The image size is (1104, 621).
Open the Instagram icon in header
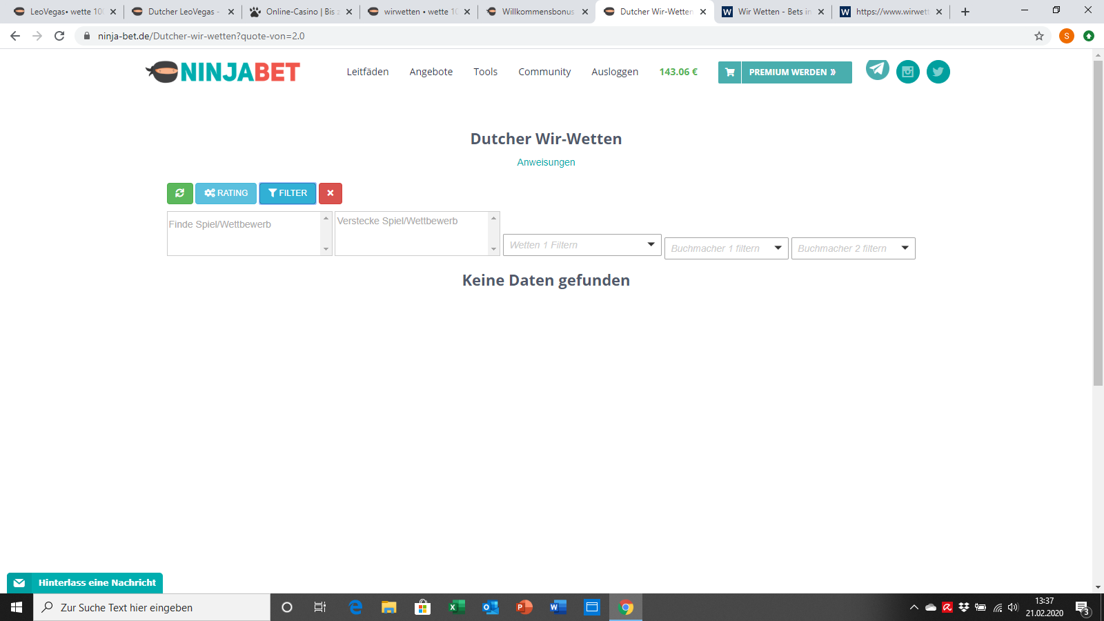click(x=908, y=72)
